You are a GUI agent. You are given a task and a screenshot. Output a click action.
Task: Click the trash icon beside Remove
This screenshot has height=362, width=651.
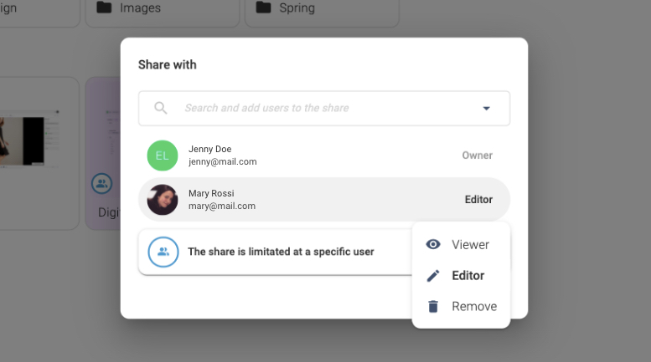tap(433, 307)
